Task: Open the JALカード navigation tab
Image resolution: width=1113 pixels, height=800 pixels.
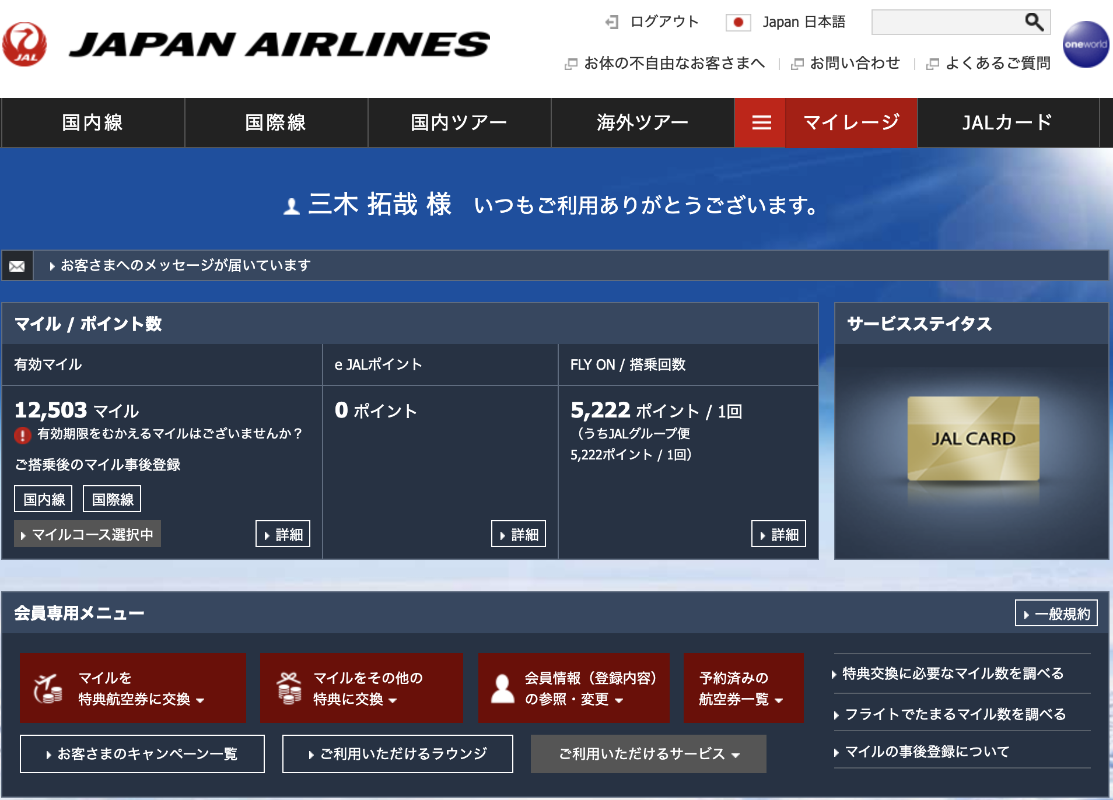Action: point(1008,122)
